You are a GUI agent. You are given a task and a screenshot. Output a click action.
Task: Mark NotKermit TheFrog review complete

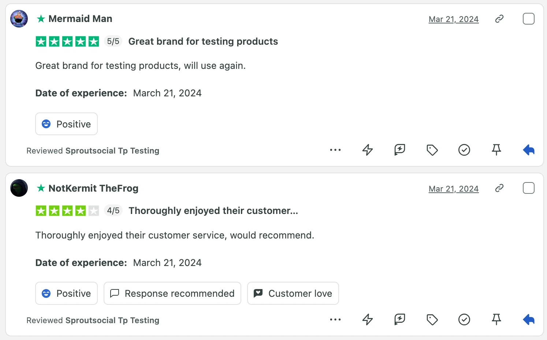click(464, 319)
